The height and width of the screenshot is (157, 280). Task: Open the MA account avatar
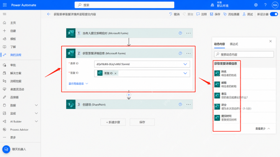click(275, 5)
